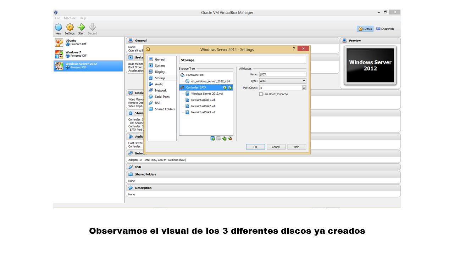This screenshot has width=454, height=255.
Task: Select the System settings category
Action: (162, 66)
